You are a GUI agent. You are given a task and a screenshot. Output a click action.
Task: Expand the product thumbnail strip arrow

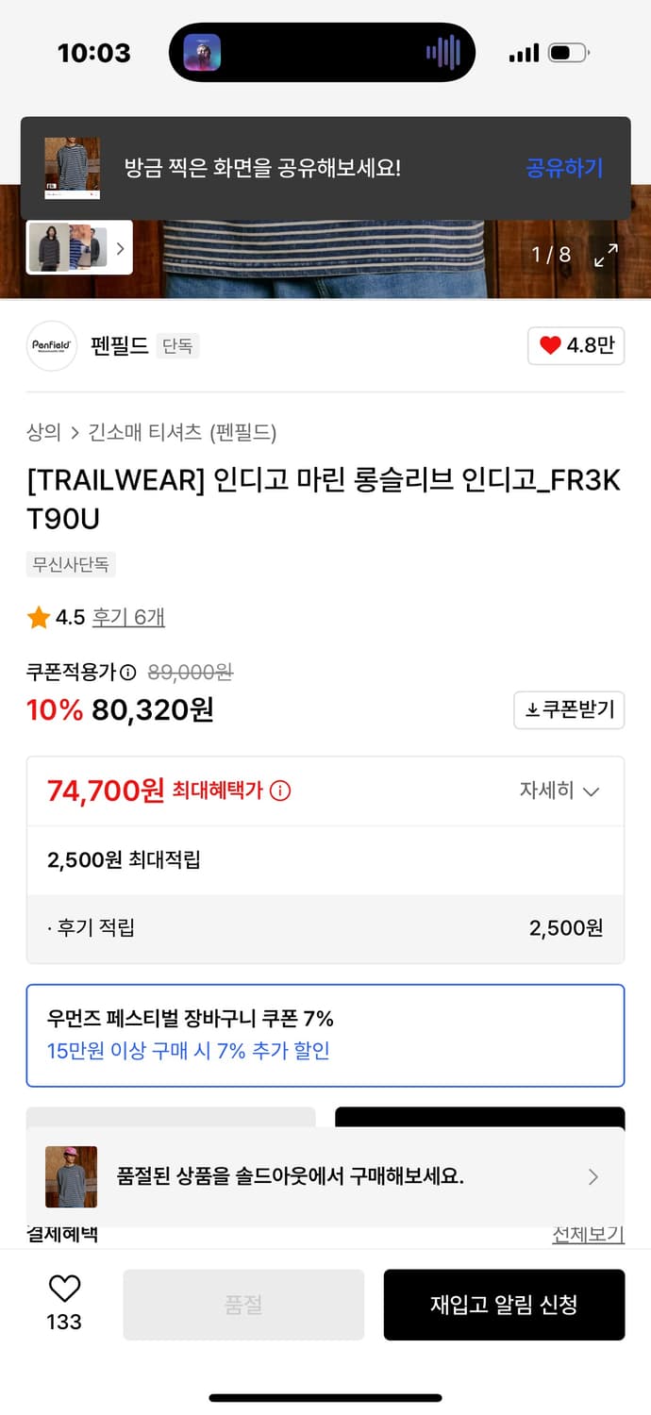[120, 248]
